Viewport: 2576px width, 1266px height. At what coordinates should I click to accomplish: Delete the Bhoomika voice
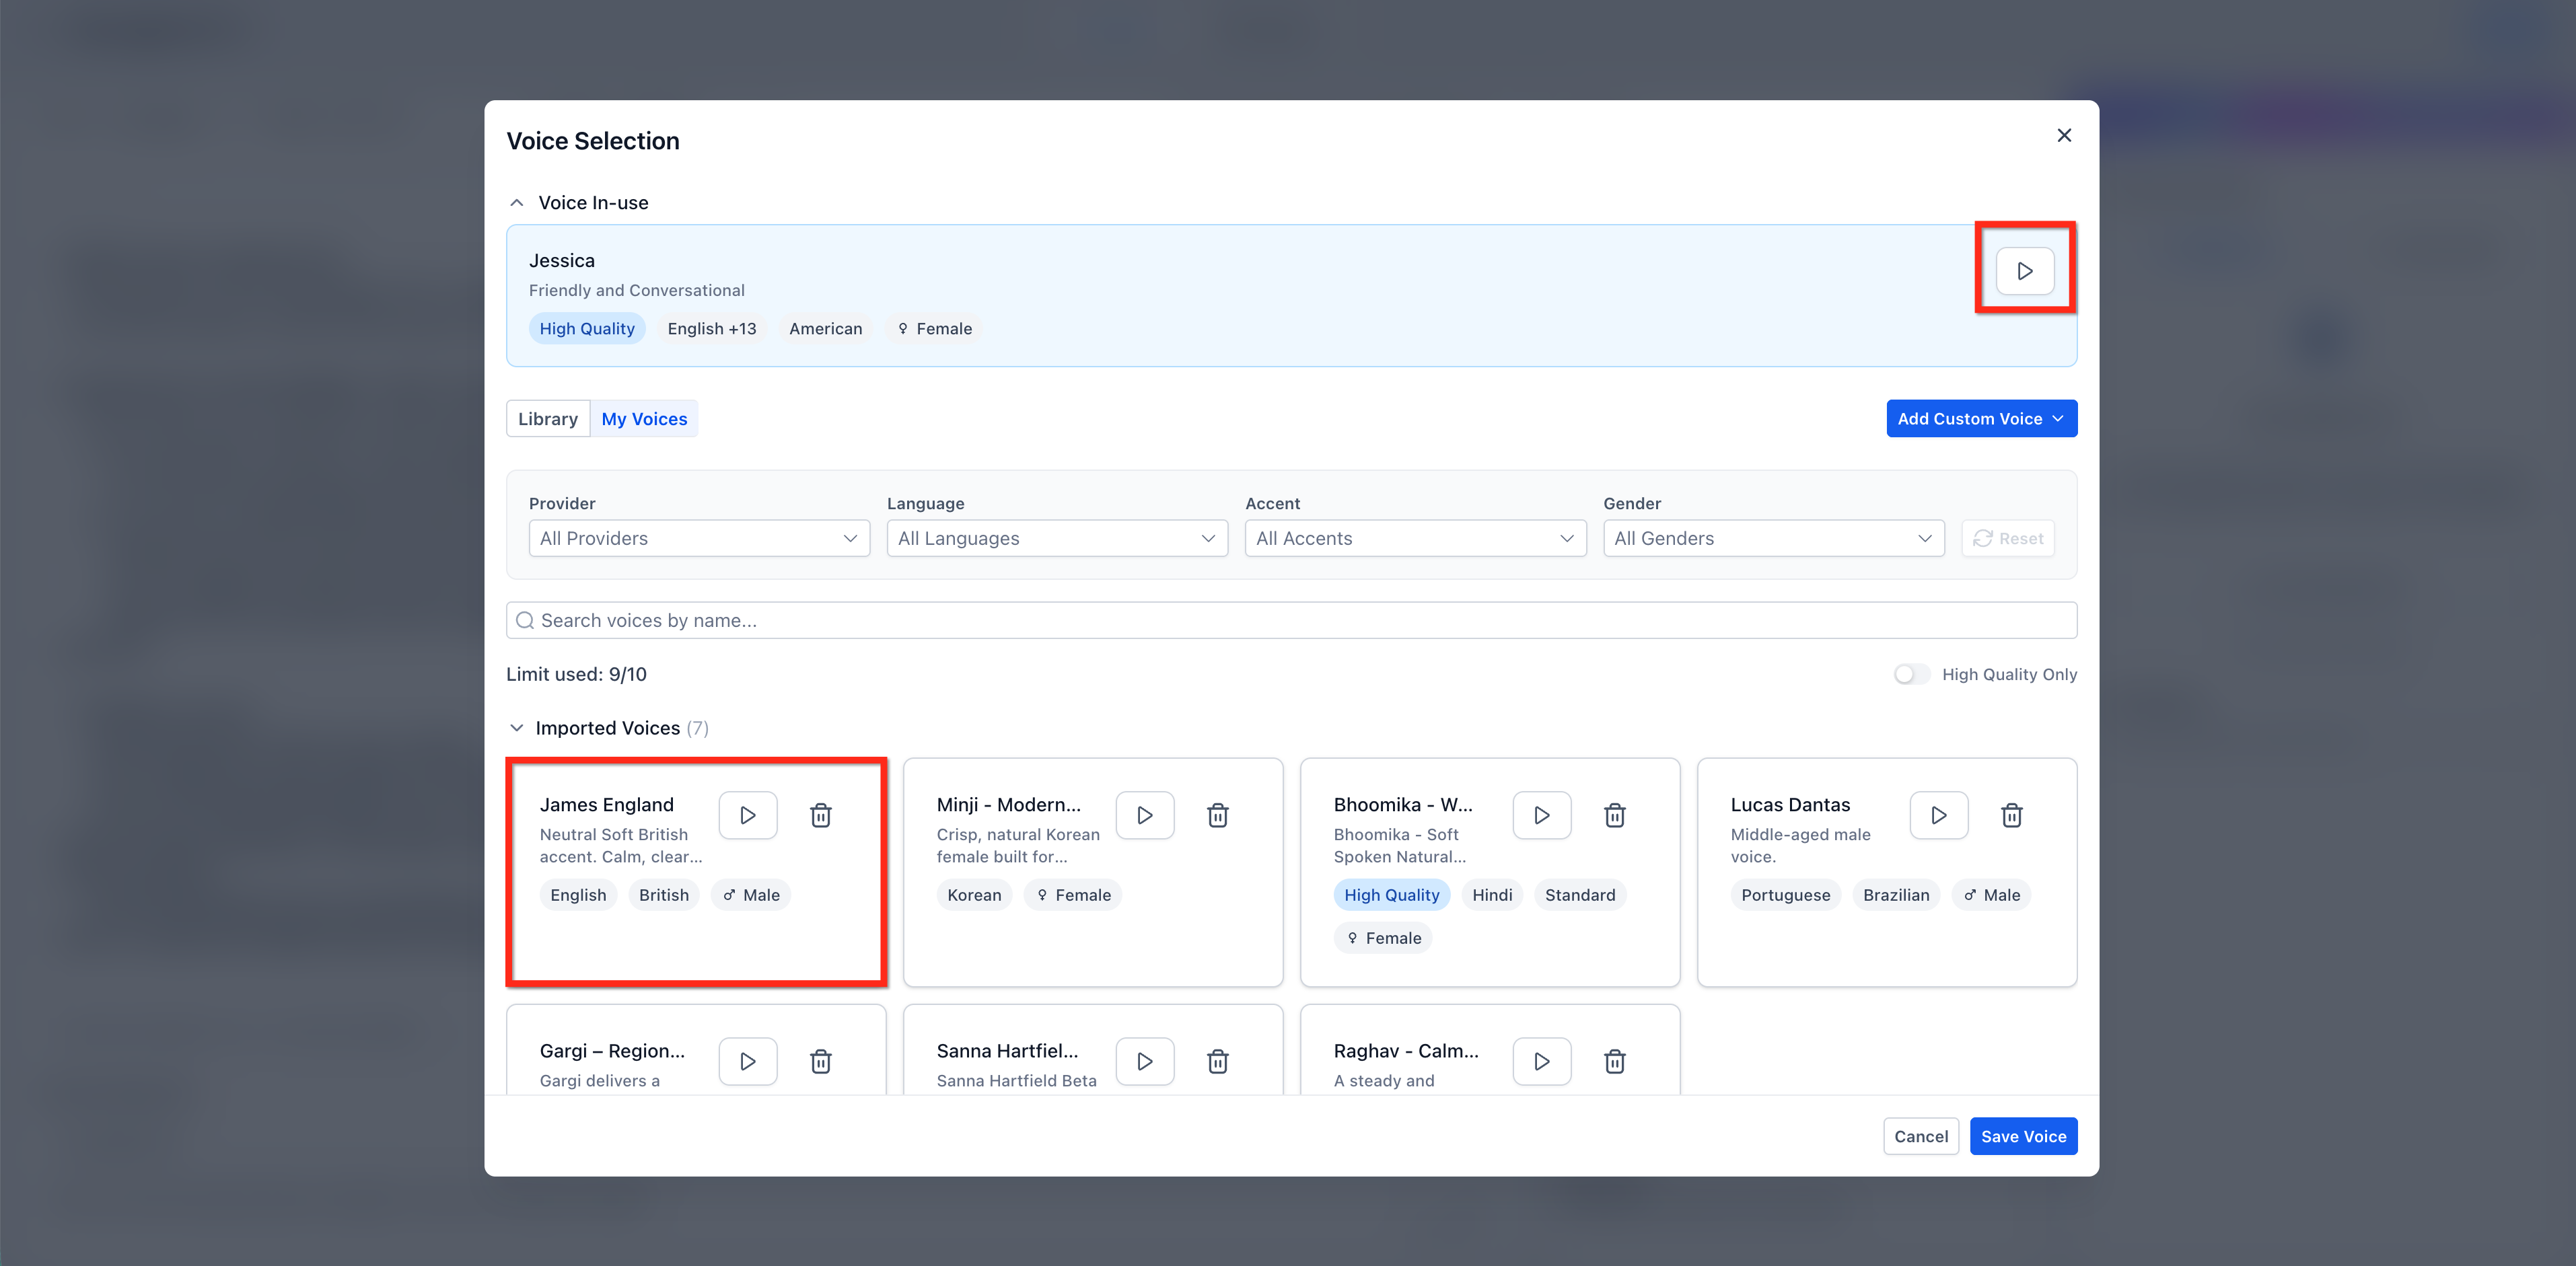point(1615,815)
